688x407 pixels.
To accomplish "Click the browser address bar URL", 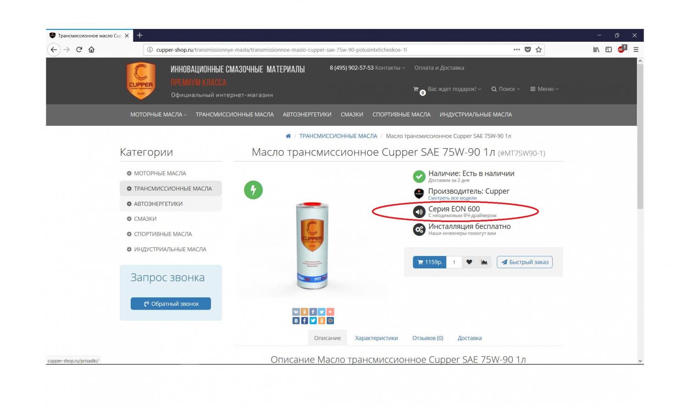I will pyautogui.click(x=282, y=50).
